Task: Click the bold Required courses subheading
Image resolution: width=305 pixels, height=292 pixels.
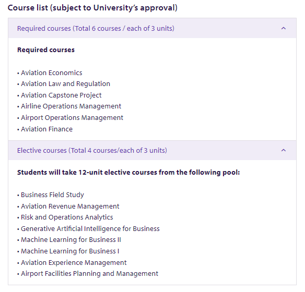Action: 46,50
